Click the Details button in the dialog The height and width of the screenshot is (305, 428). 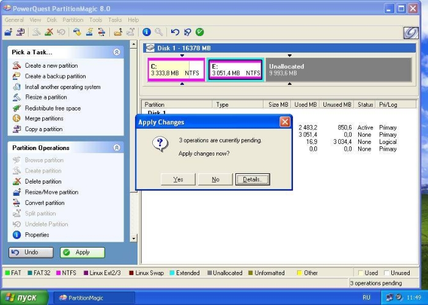tap(252, 179)
